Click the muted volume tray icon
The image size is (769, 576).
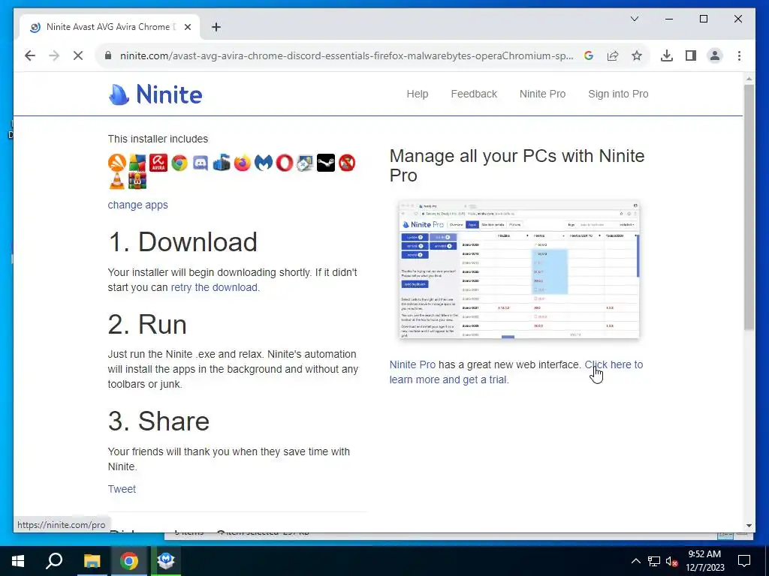click(x=672, y=561)
